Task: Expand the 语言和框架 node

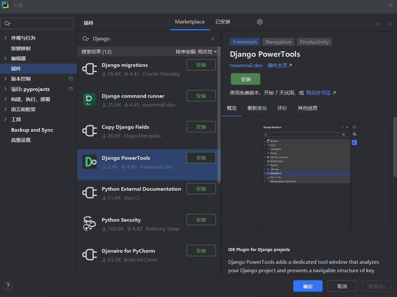Action: coord(5,109)
